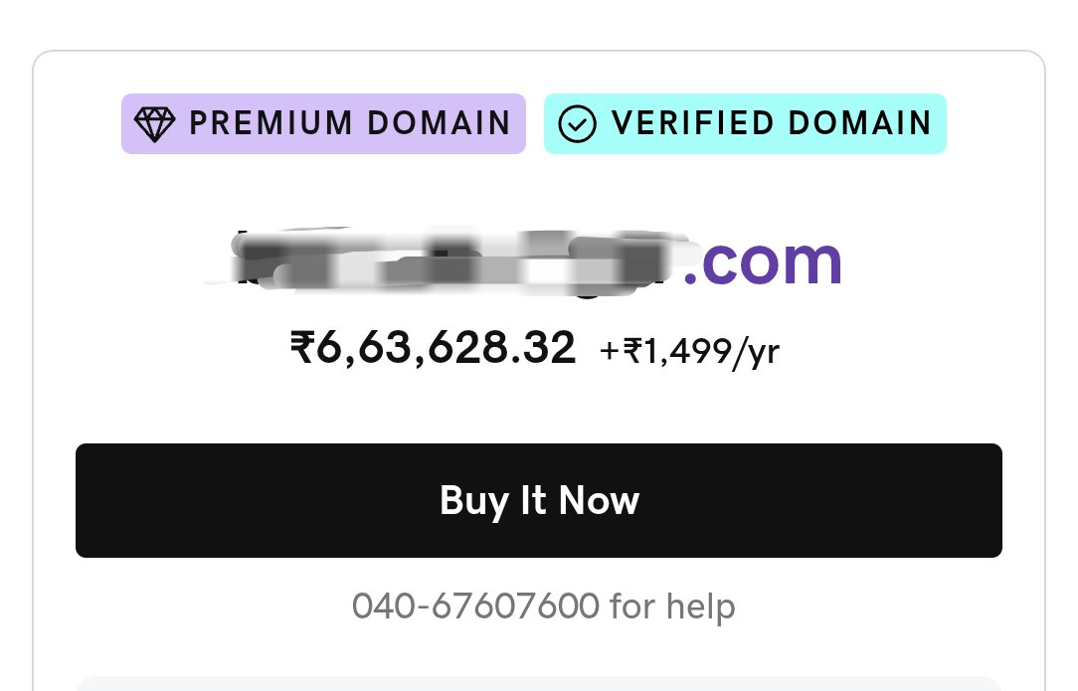Select the purple PREMIUM DOMAIN badge label

[323, 123]
